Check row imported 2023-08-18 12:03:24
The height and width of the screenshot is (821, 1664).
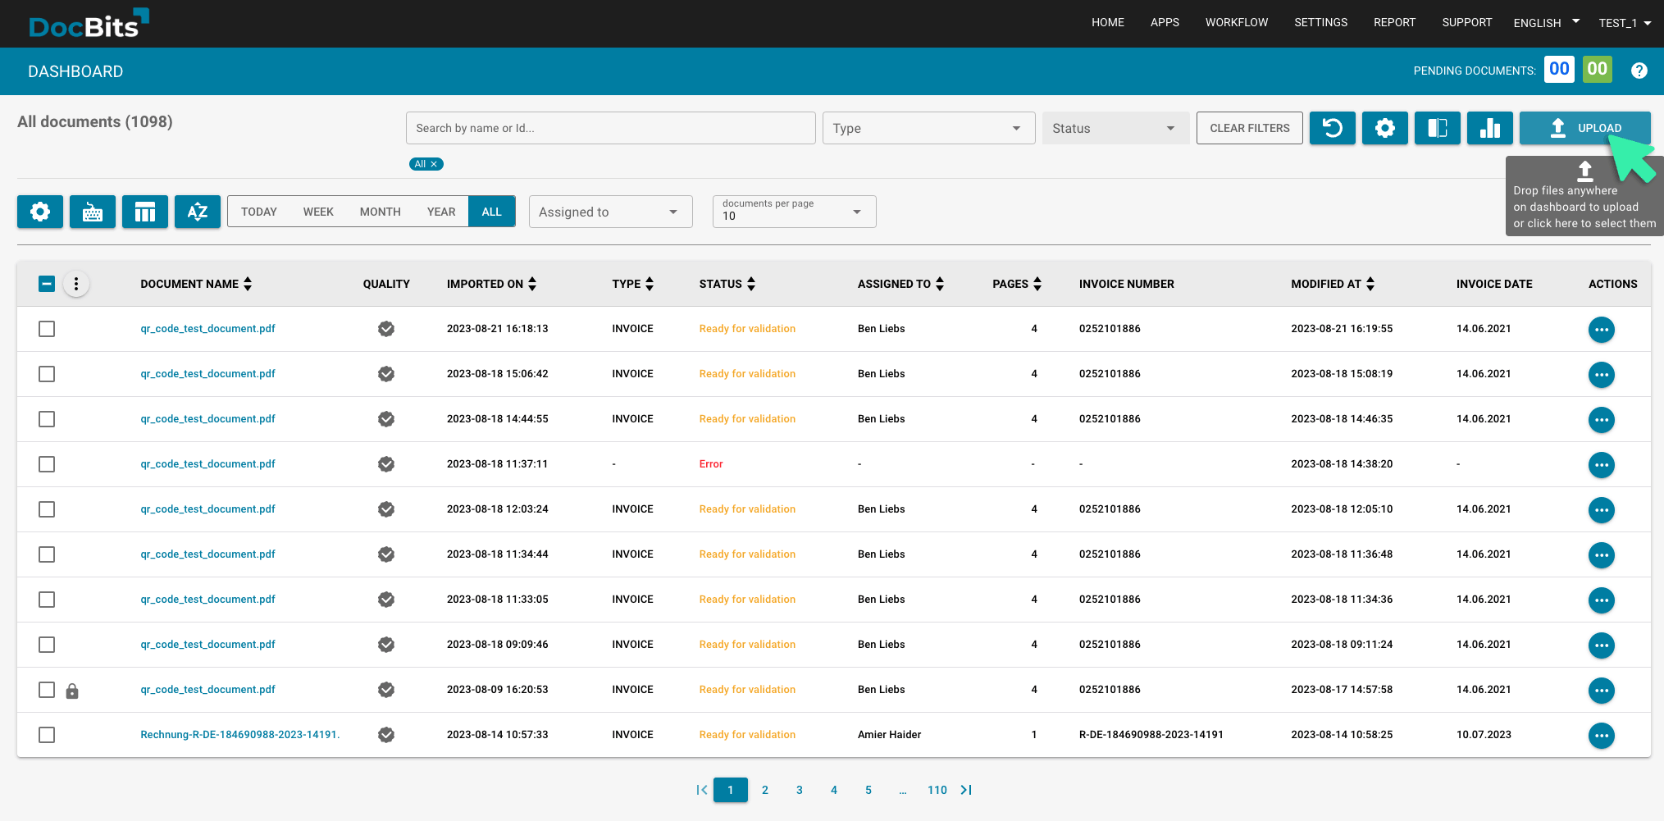(x=47, y=509)
